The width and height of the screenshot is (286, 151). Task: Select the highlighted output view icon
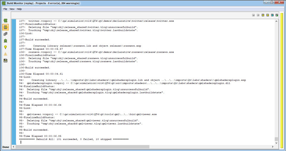point(6,27)
